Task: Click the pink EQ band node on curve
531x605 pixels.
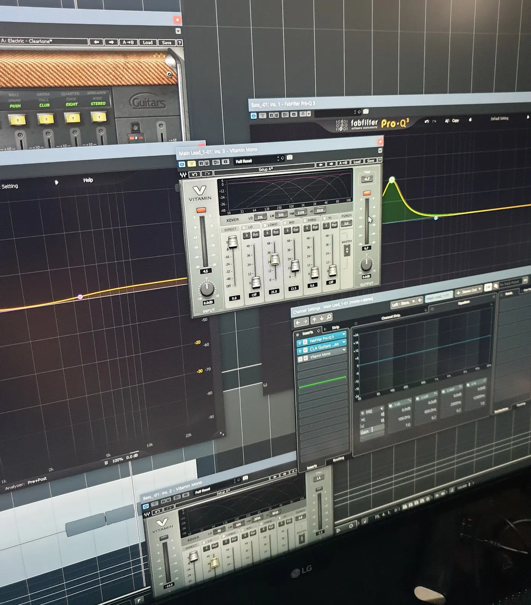Action: pyautogui.click(x=80, y=297)
